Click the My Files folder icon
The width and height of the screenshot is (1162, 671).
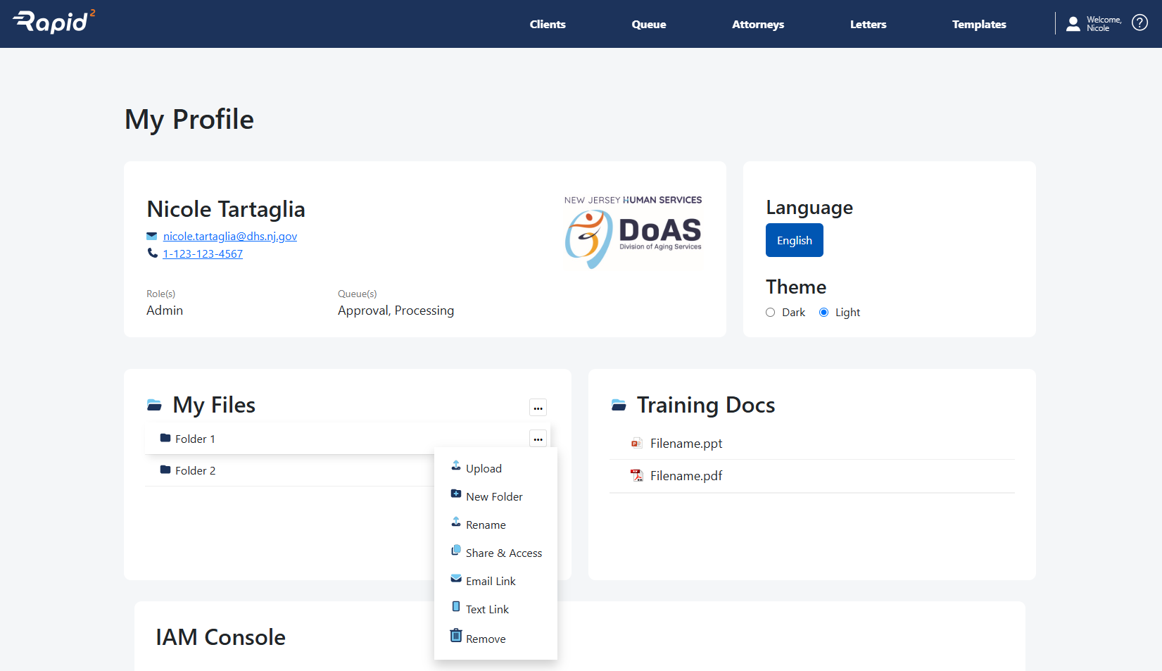click(154, 405)
